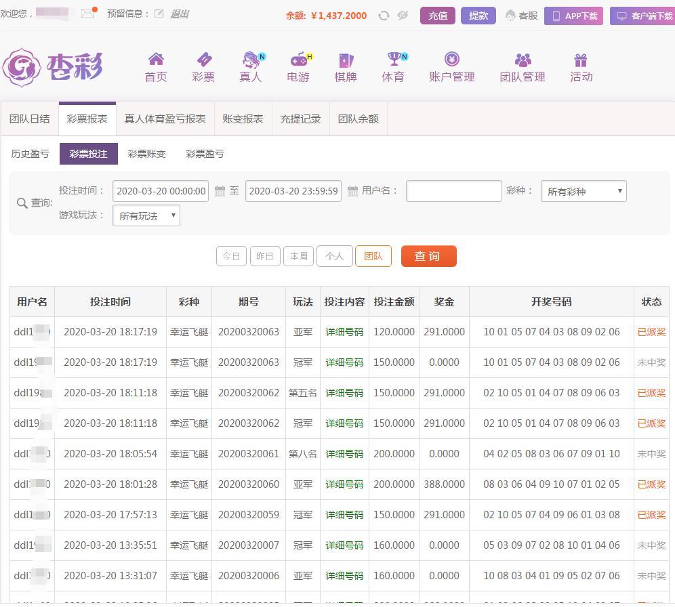The height and width of the screenshot is (607, 675).
Task: Open end date calendar picker
Action: coord(352,191)
